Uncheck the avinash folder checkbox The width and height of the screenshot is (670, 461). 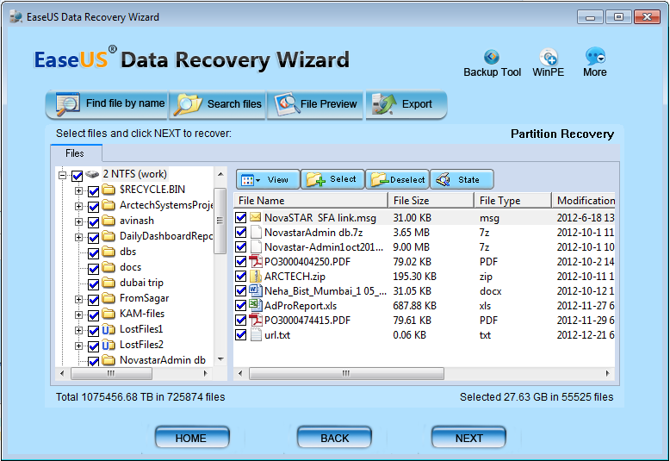pyautogui.click(x=93, y=222)
